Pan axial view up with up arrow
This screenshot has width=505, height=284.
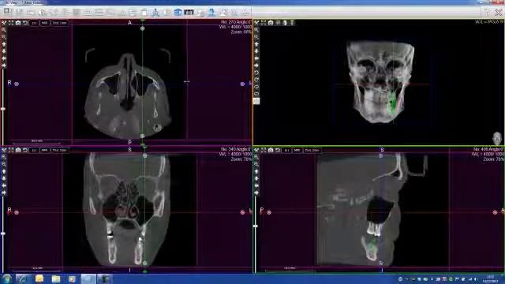coord(4,44)
